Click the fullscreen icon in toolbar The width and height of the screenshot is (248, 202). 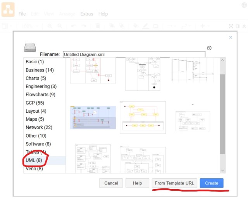coord(231,26)
